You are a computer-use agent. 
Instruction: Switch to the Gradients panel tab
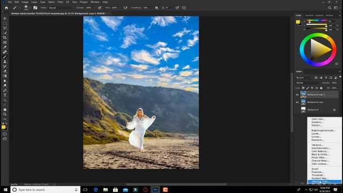319,16
